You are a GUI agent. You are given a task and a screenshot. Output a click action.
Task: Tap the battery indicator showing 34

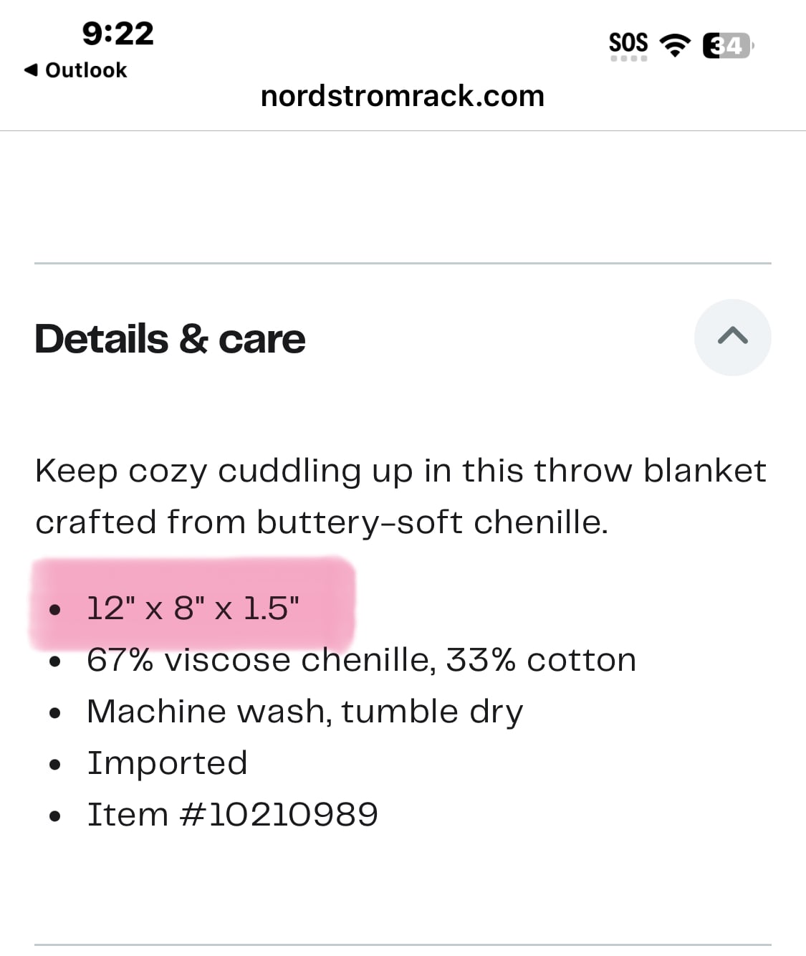click(x=727, y=45)
